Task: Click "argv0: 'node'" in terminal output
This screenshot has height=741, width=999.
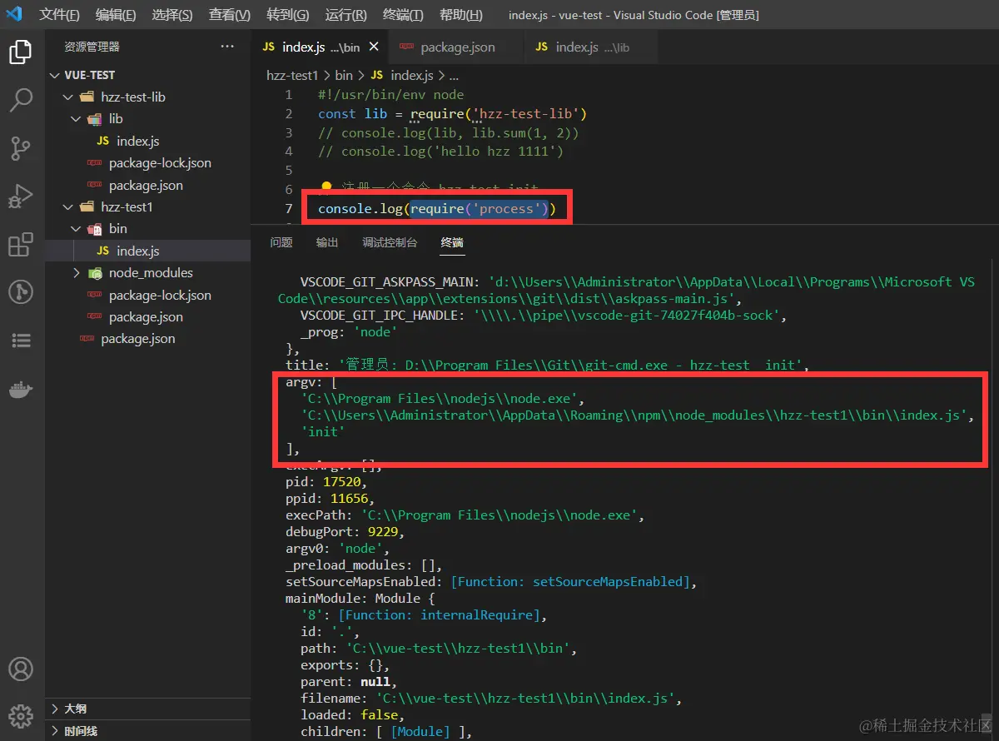Action: (337, 549)
